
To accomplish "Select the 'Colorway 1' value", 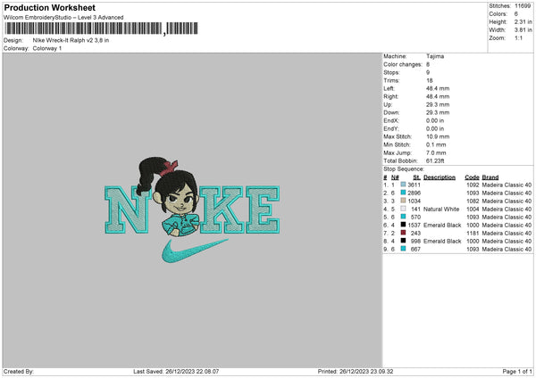I will pyautogui.click(x=47, y=48).
